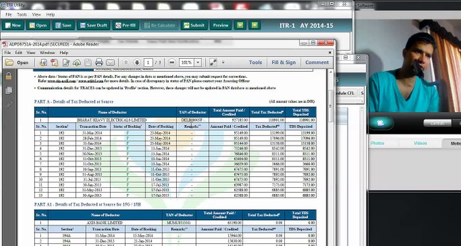Click the teal video record button in webcam window
The width and height of the screenshot is (461, 246).
380,123
